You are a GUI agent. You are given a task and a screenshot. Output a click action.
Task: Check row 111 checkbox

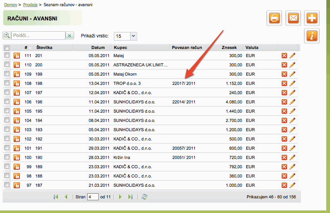click(x=7, y=55)
